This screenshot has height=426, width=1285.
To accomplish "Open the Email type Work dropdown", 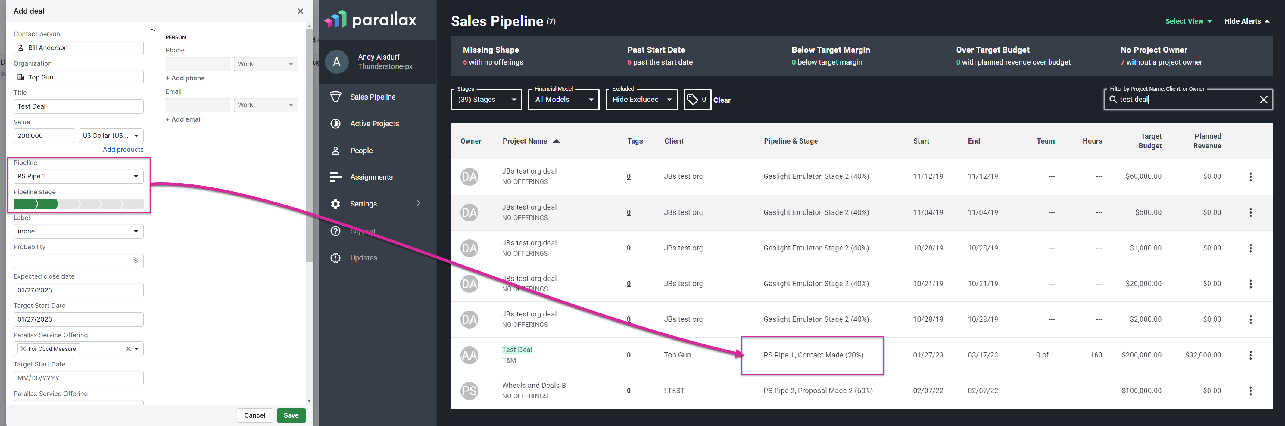I will click(x=266, y=105).
